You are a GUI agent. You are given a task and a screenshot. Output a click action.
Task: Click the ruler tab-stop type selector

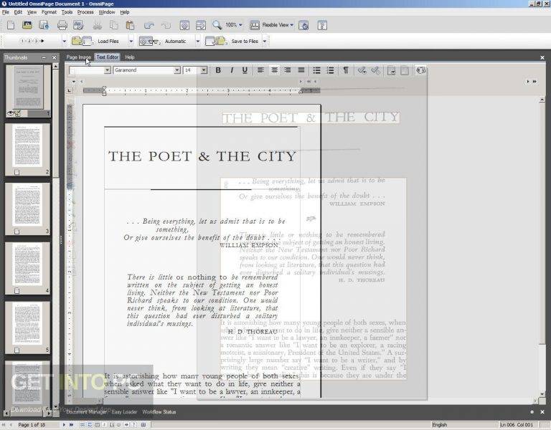click(x=69, y=91)
